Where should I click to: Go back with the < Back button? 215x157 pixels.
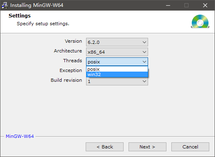[104, 147]
